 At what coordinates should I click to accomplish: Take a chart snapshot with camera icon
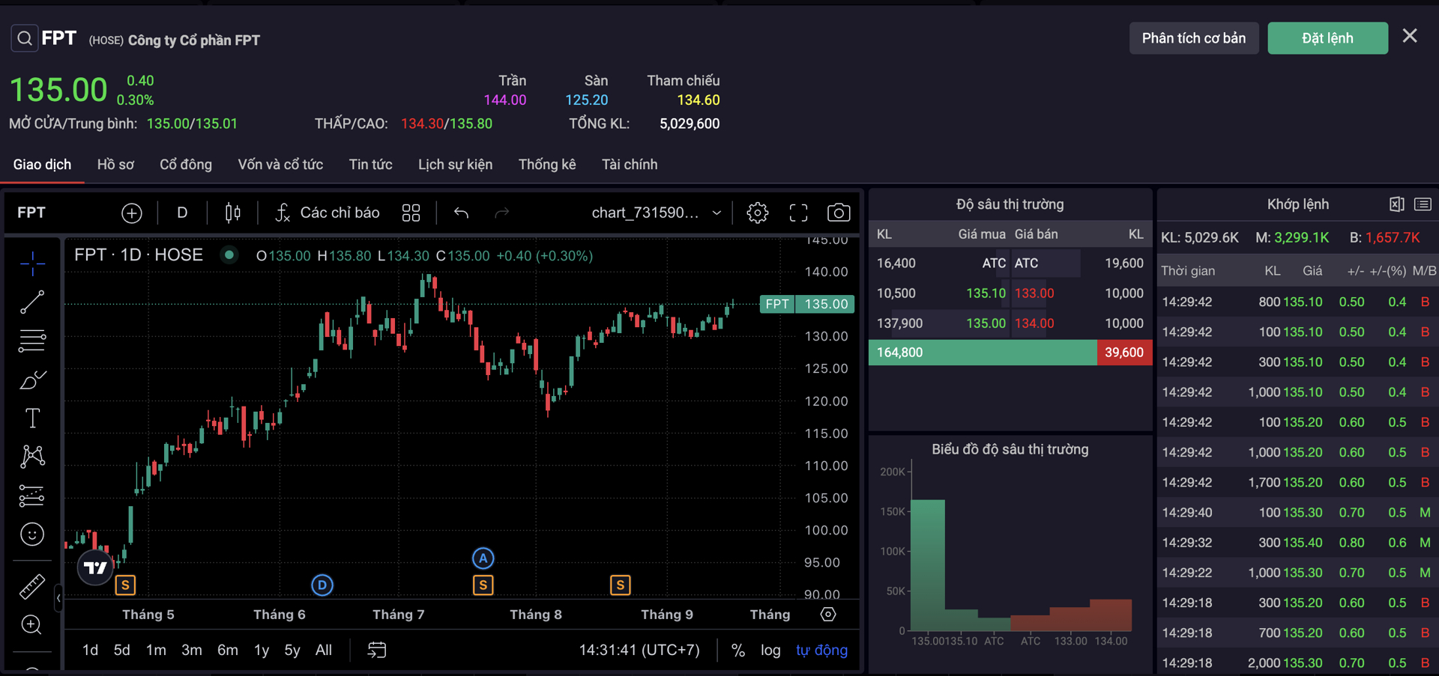point(838,213)
